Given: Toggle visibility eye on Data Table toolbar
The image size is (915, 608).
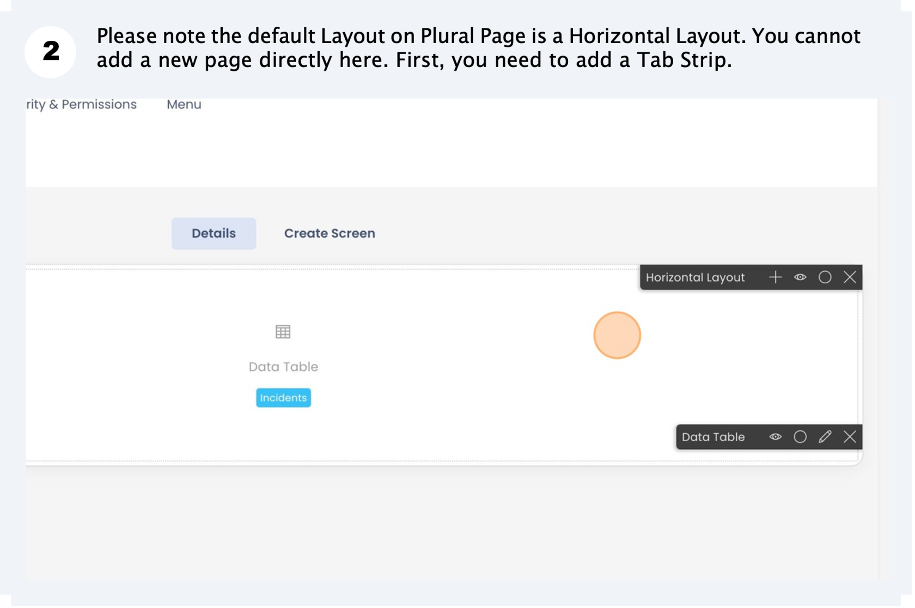Looking at the screenshot, I should click(x=775, y=437).
